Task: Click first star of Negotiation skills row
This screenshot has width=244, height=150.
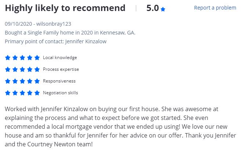Action: [8, 93]
